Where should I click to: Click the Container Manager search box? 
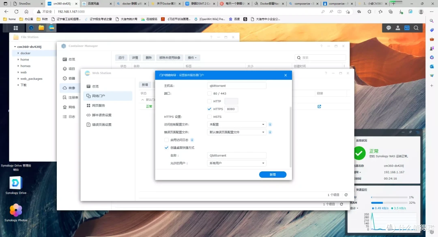(x=320, y=58)
